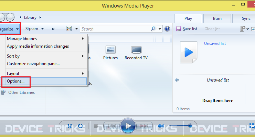
Task: Show additional toolbar commands chevron
Action: (53, 29)
